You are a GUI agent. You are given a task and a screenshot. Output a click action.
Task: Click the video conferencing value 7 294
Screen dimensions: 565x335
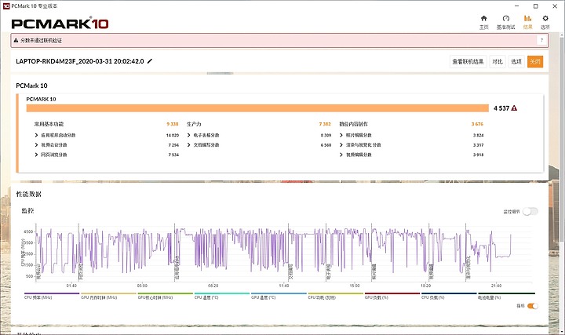coord(173,145)
